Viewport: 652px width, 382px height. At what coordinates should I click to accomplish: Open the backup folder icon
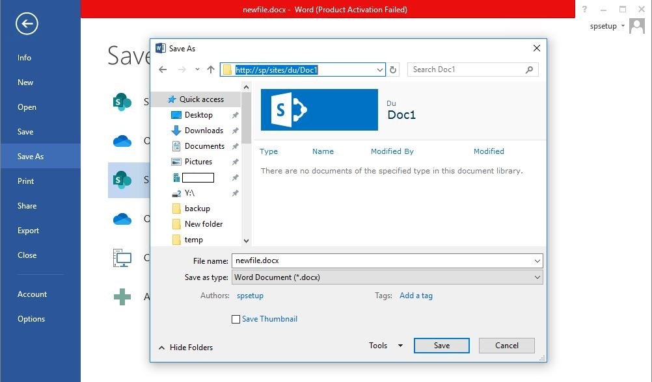pos(176,209)
